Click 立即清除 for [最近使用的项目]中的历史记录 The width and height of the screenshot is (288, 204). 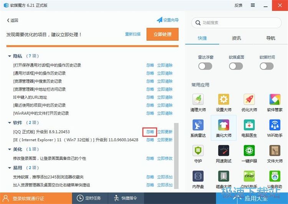[165, 105]
